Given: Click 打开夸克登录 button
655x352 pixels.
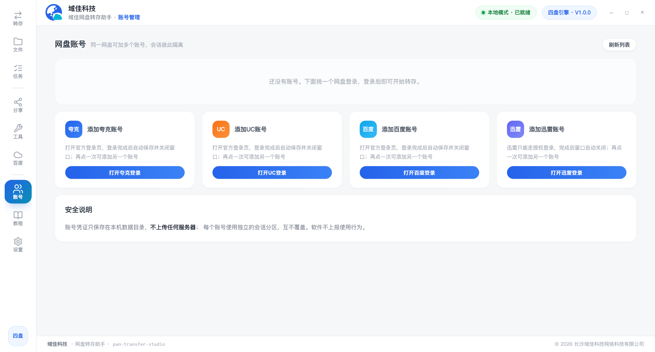Looking at the screenshot, I should [x=125, y=172].
